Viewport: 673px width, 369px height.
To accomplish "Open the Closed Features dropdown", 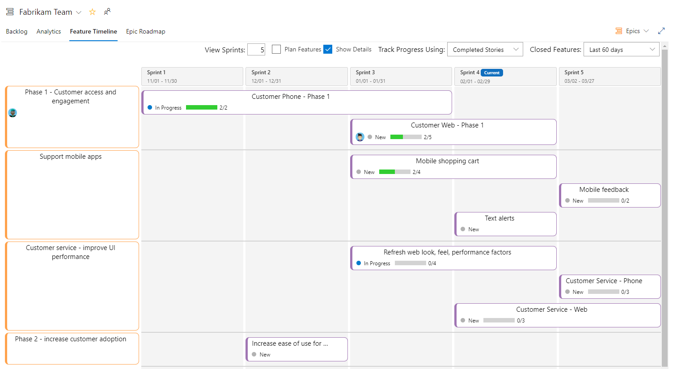I will (x=621, y=50).
